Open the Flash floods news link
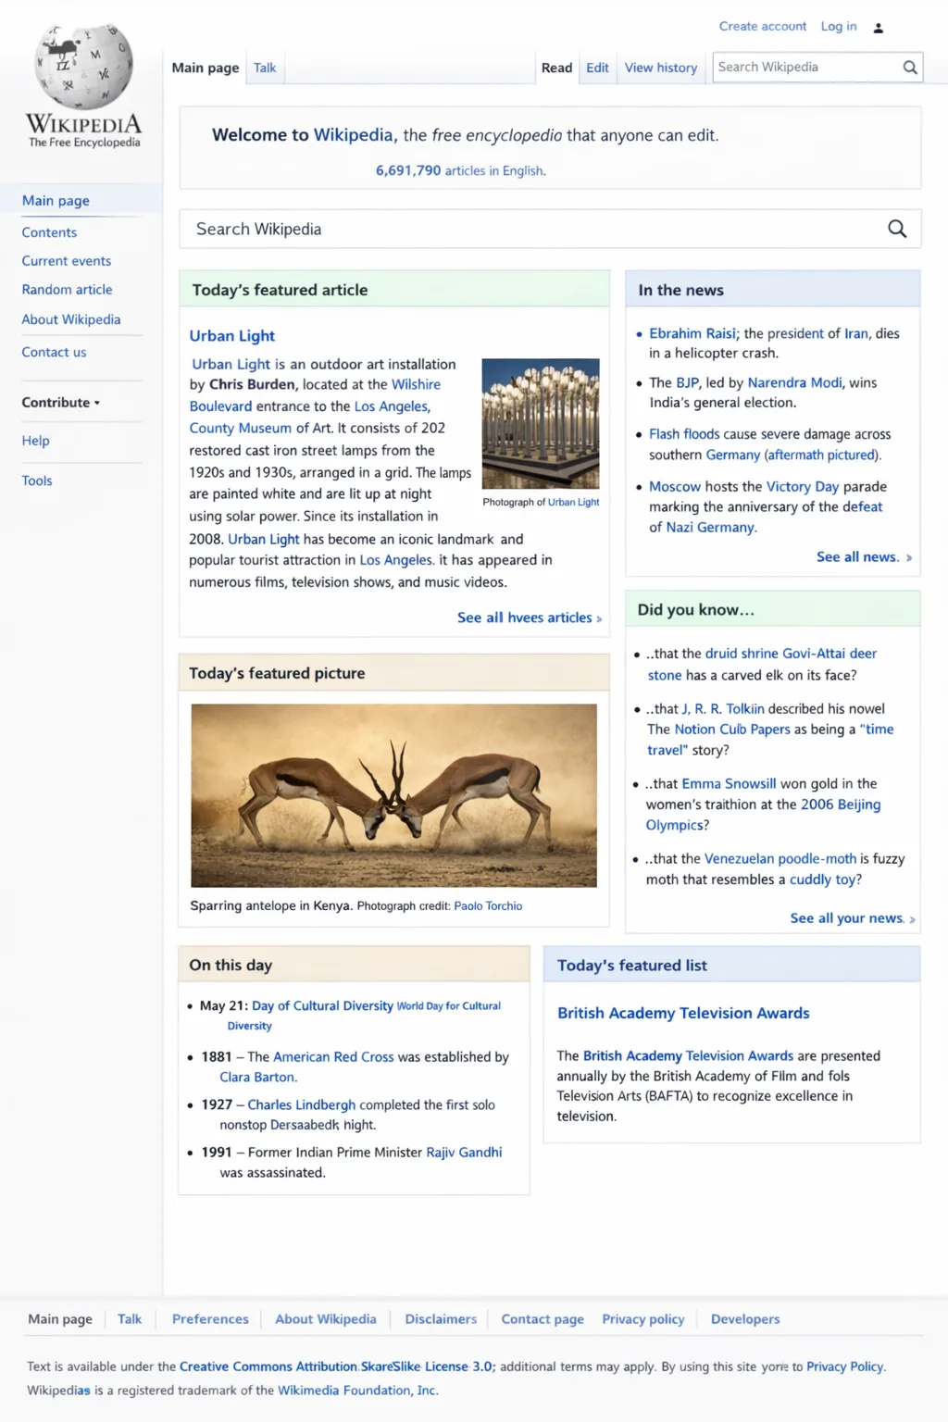The height and width of the screenshot is (1422, 948). click(x=684, y=433)
